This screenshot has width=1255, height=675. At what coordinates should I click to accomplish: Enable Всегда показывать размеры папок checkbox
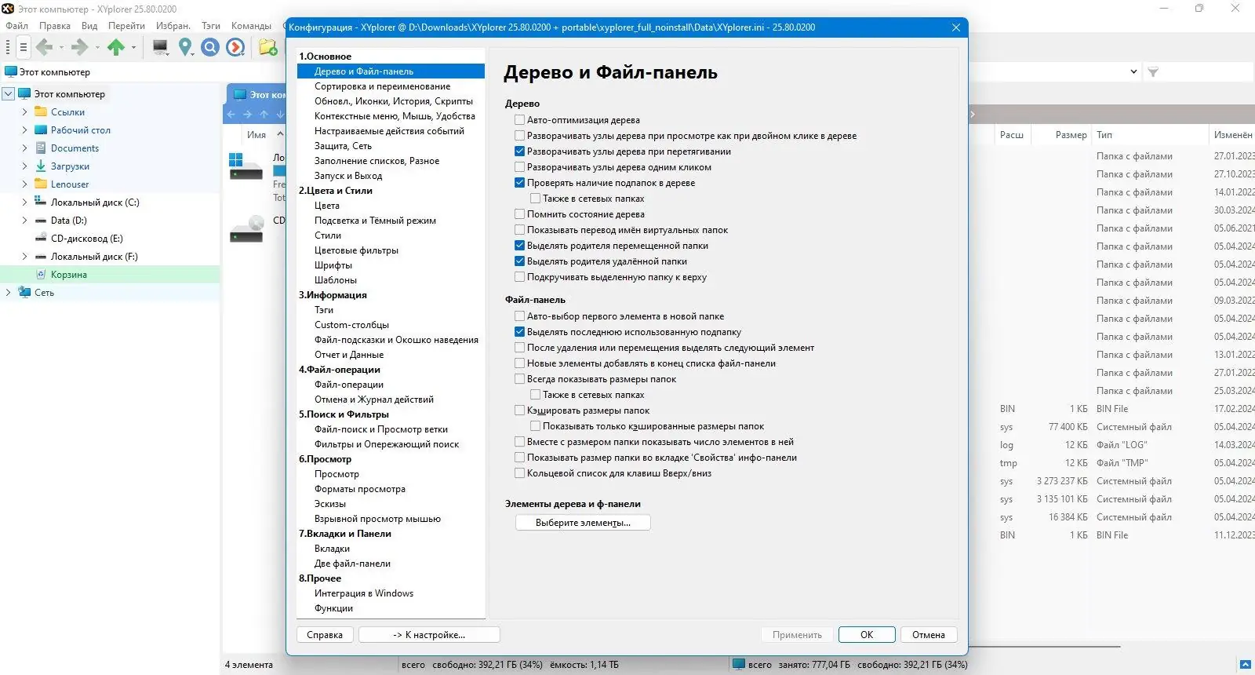(519, 379)
